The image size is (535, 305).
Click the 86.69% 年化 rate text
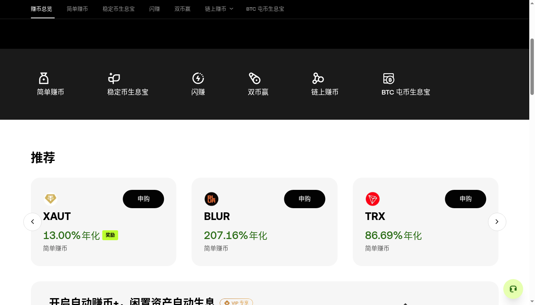(x=393, y=235)
